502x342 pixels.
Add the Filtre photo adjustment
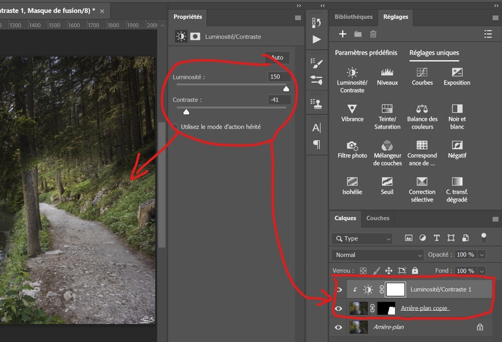tap(352, 150)
